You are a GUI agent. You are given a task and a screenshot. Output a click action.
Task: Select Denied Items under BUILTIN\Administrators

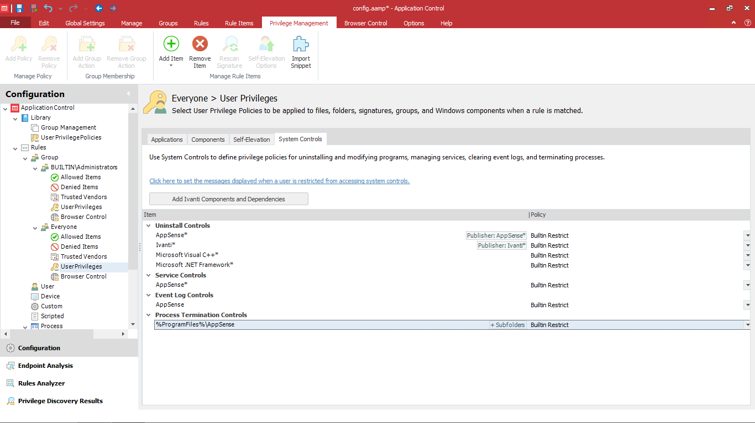pos(79,187)
